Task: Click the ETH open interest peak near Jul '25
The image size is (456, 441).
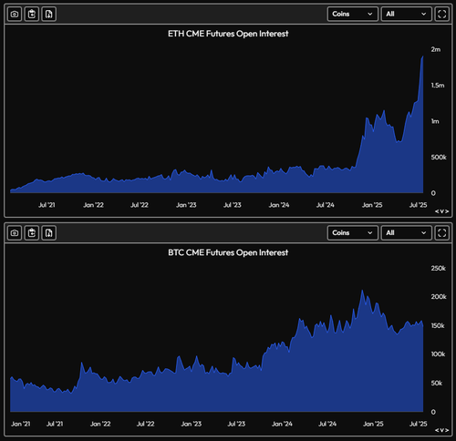Action: 422,56
